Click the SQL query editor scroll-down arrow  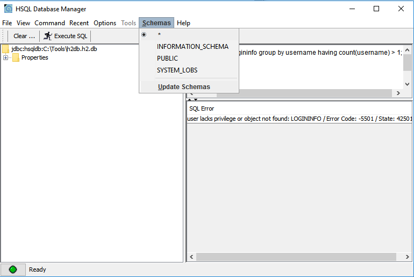tap(407, 84)
